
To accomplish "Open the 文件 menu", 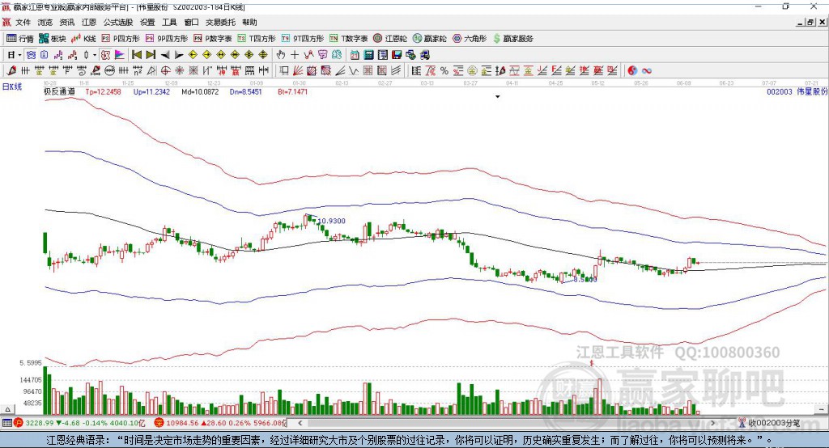I will point(23,22).
